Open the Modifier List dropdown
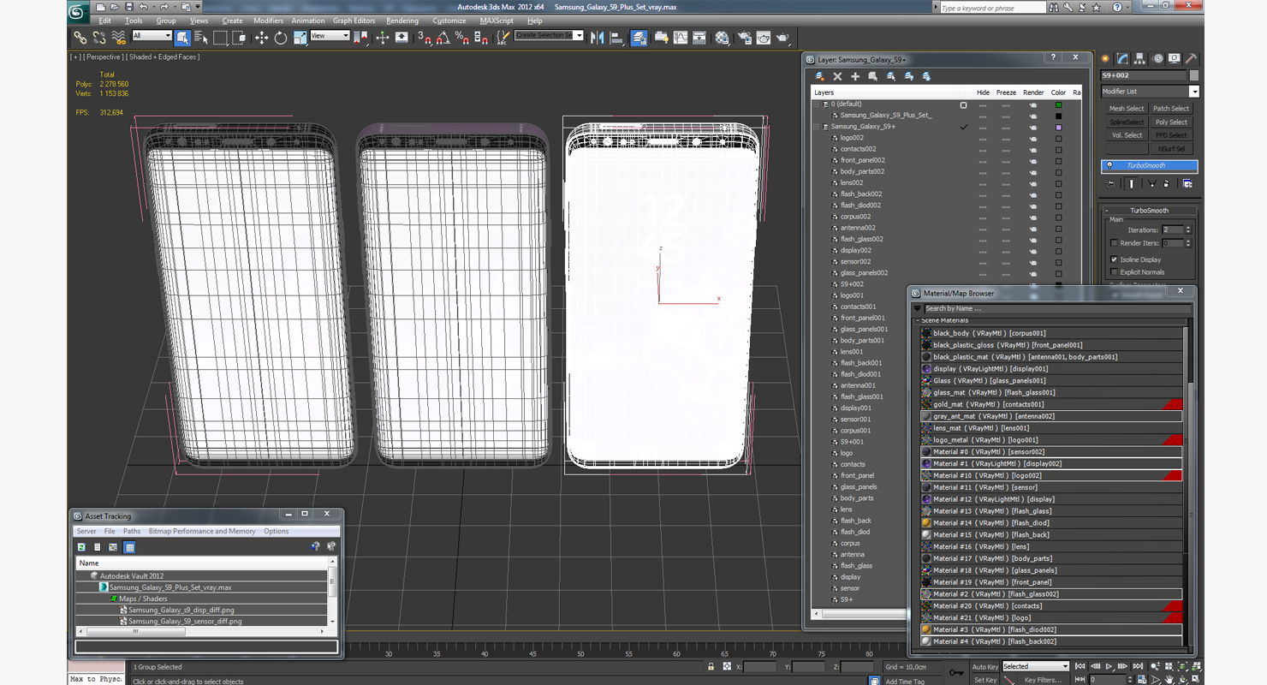 click(1150, 92)
